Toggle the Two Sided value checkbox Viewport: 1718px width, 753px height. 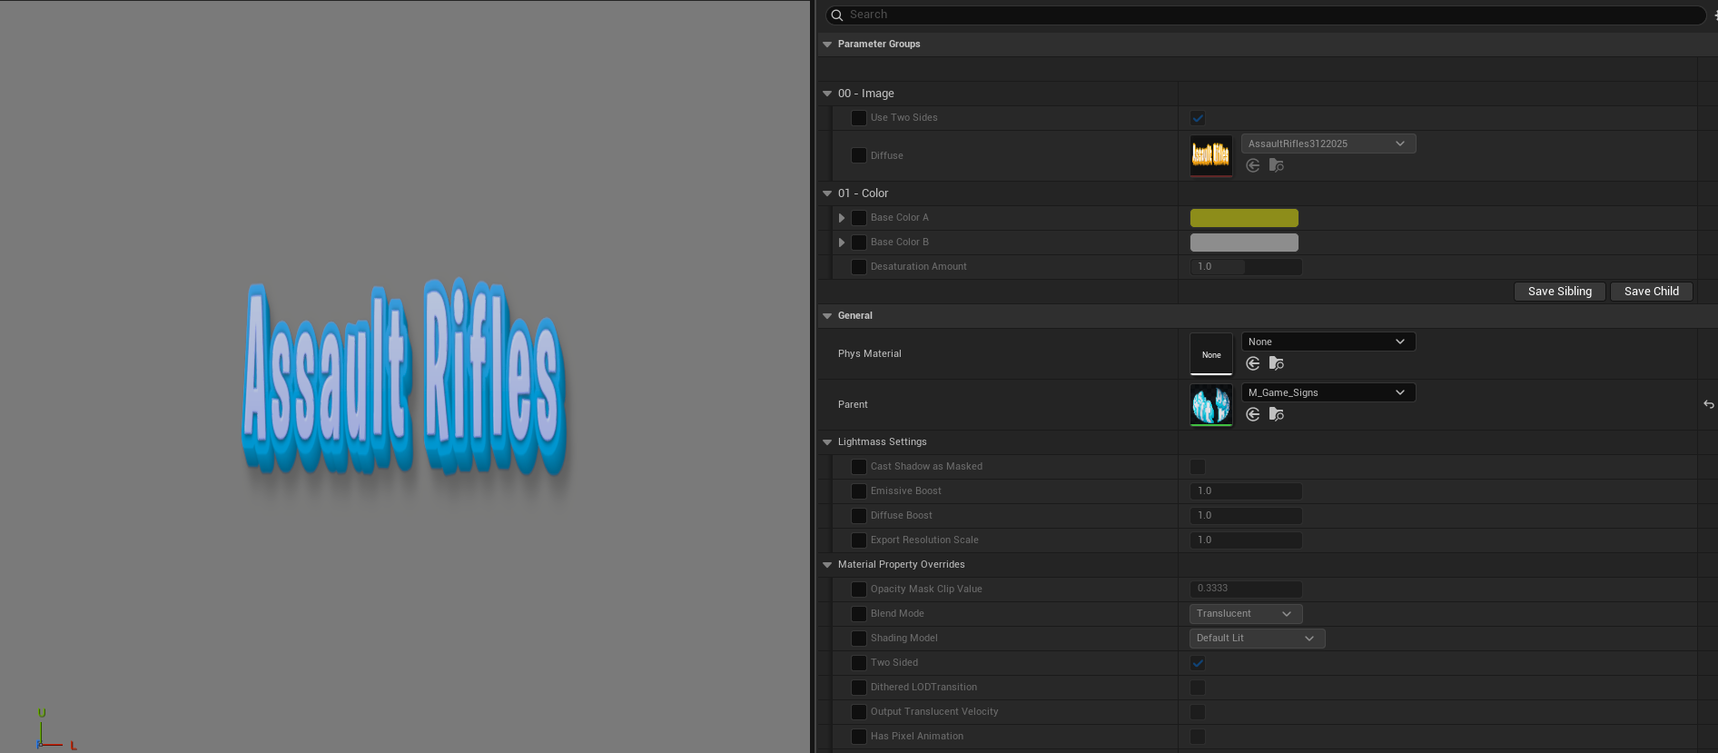(1198, 663)
